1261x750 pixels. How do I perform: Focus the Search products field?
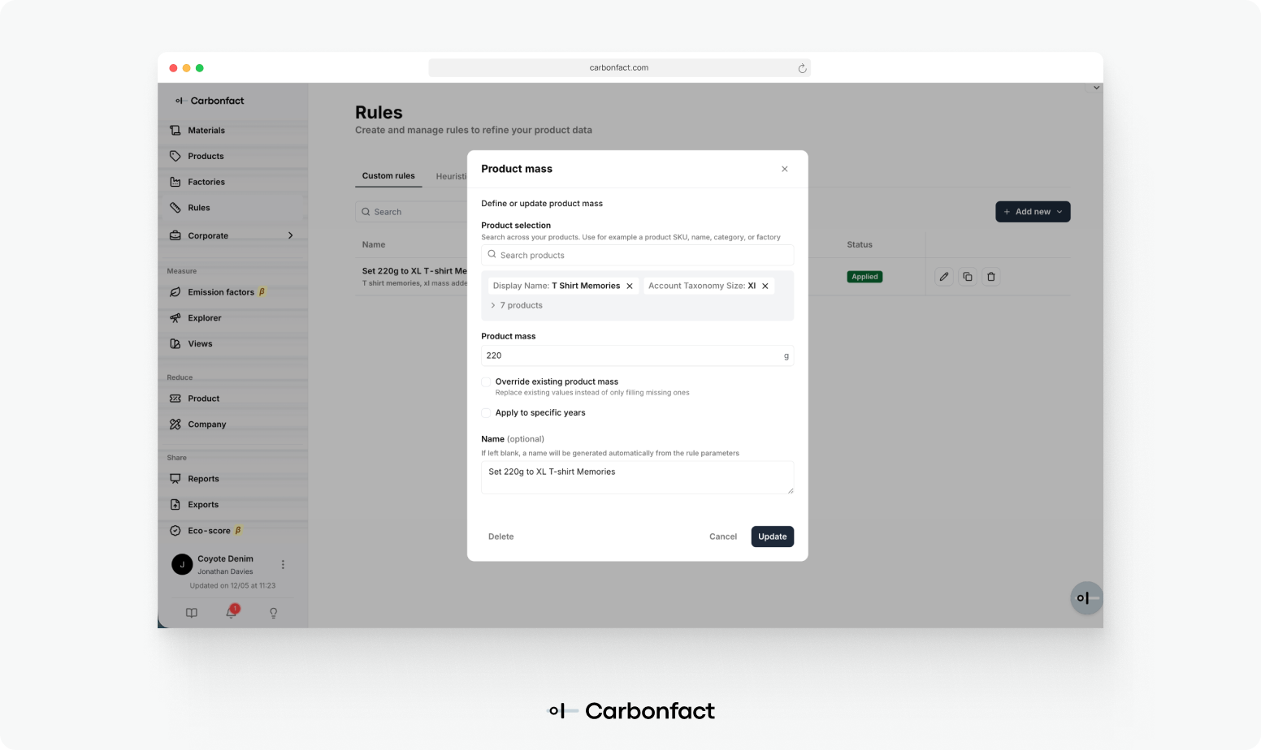coord(637,255)
